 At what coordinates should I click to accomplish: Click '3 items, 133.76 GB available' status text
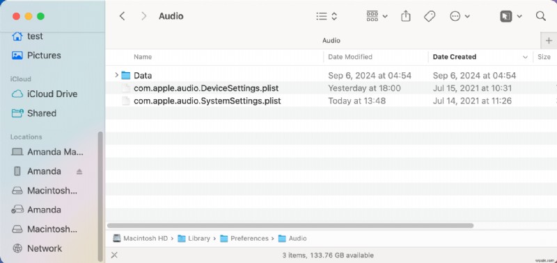(x=328, y=255)
